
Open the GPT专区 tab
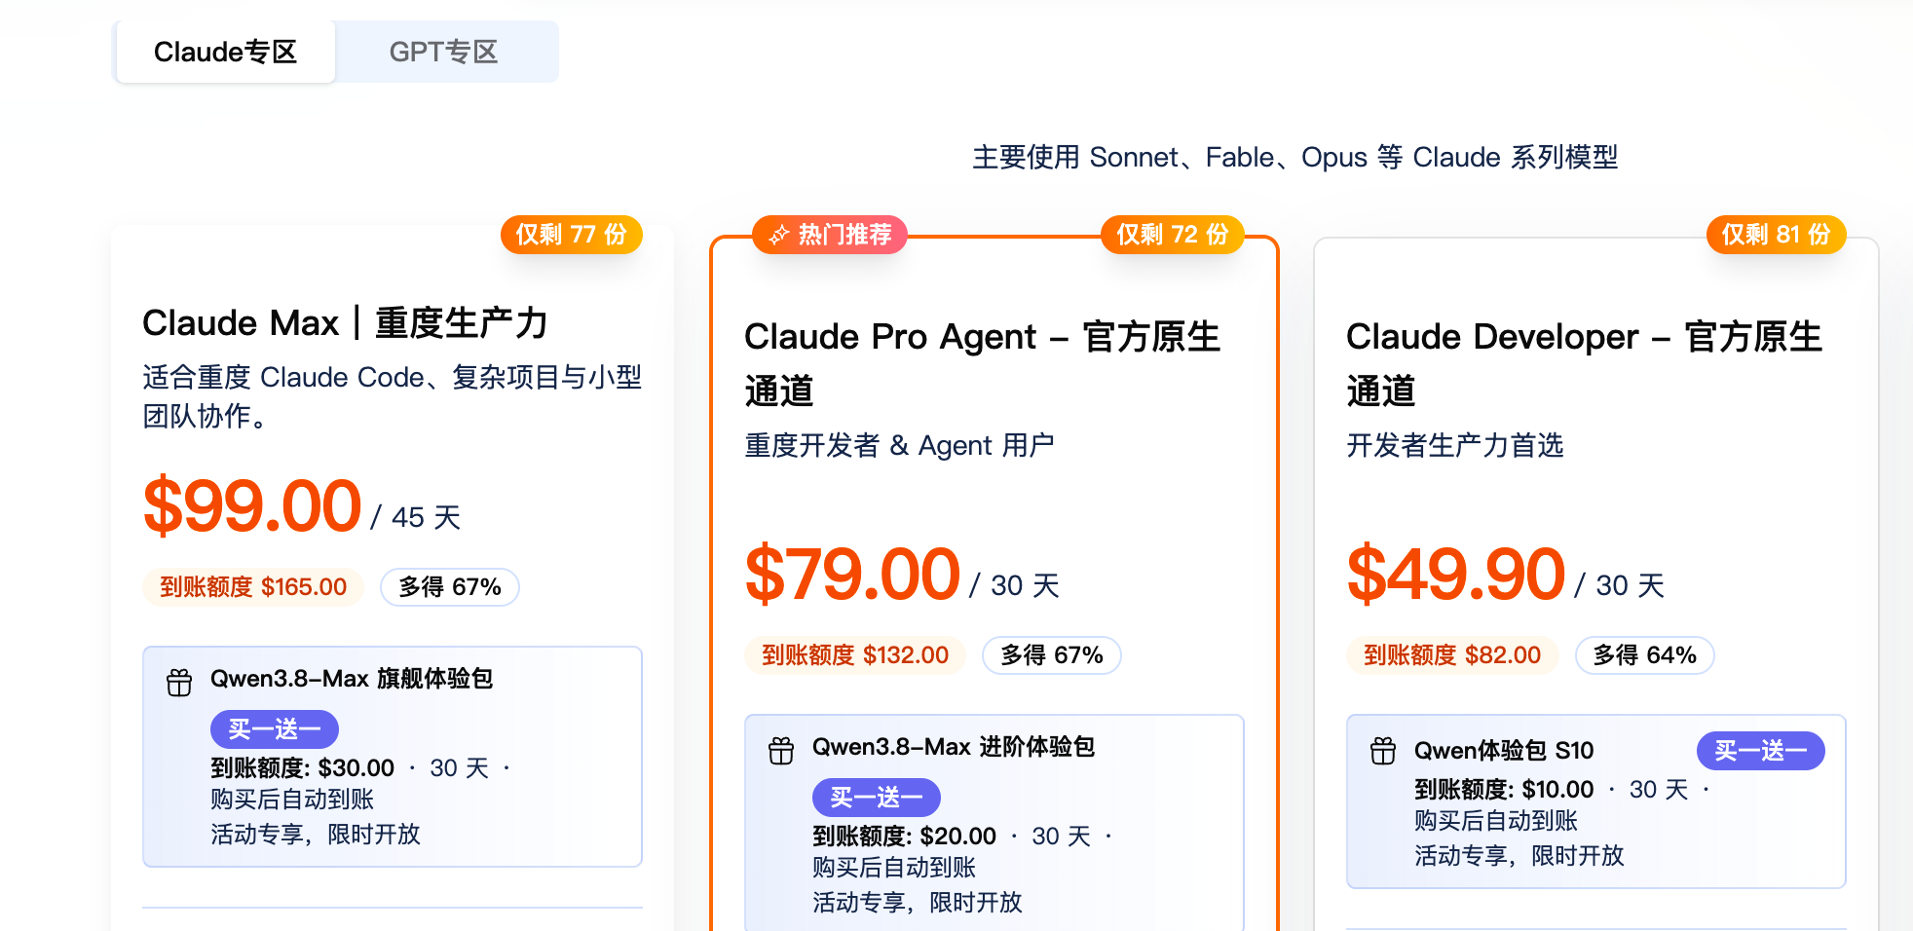click(x=444, y=52)
